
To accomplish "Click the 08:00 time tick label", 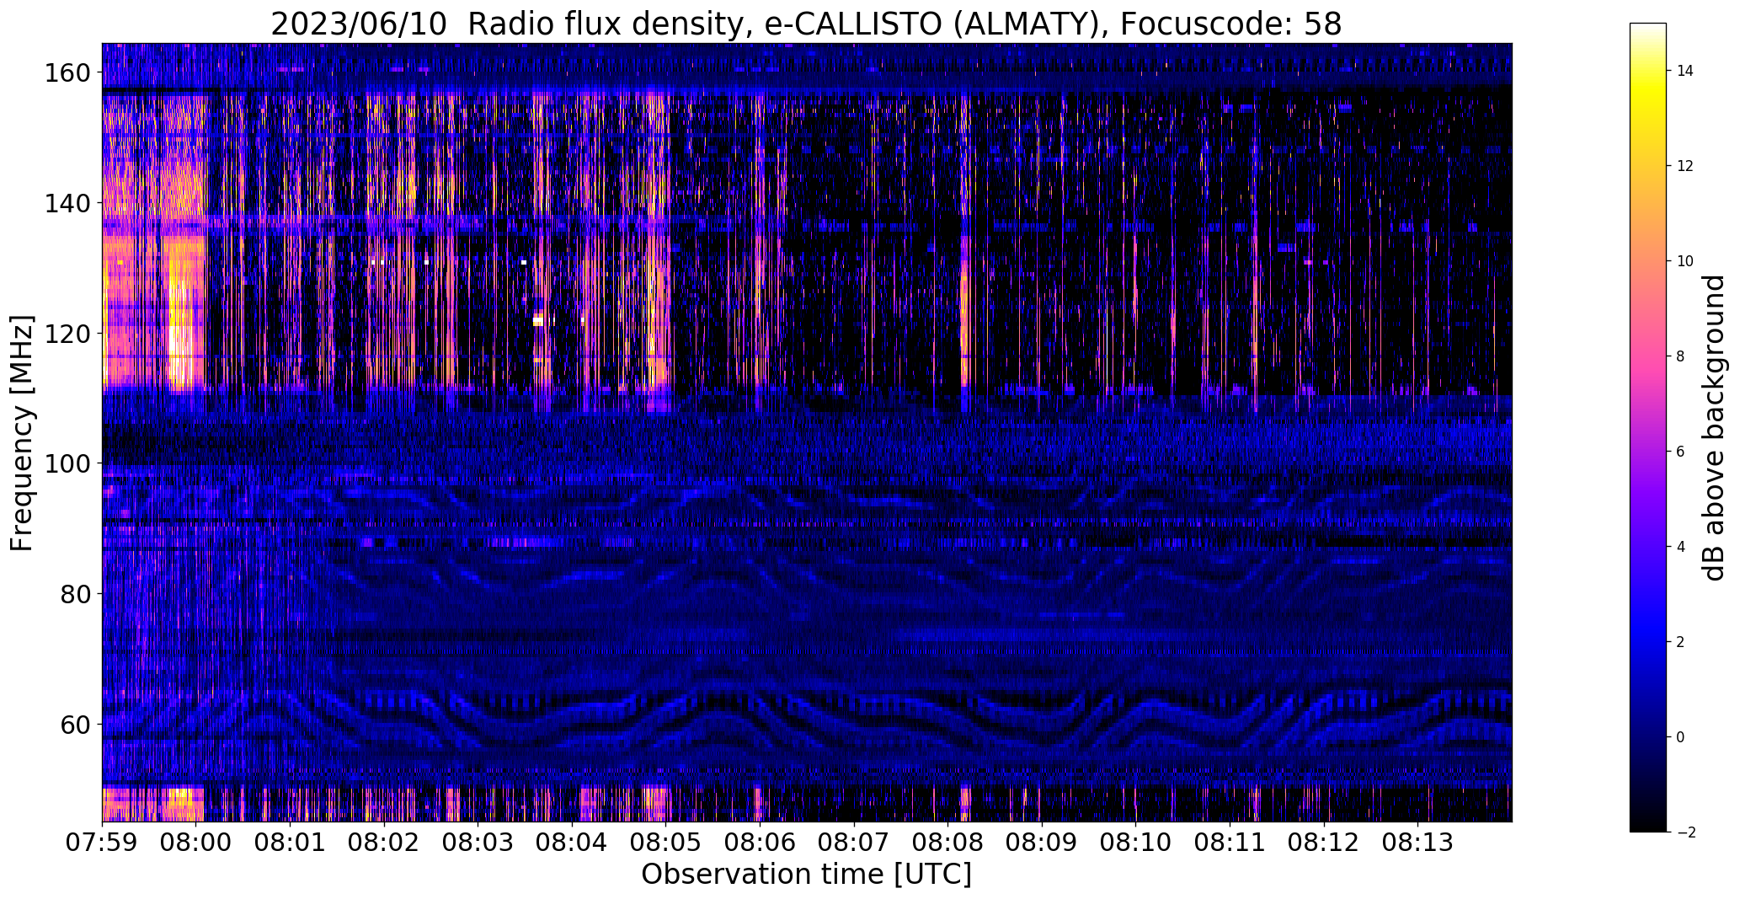I will pyautogui.click(x=196, y=843).
